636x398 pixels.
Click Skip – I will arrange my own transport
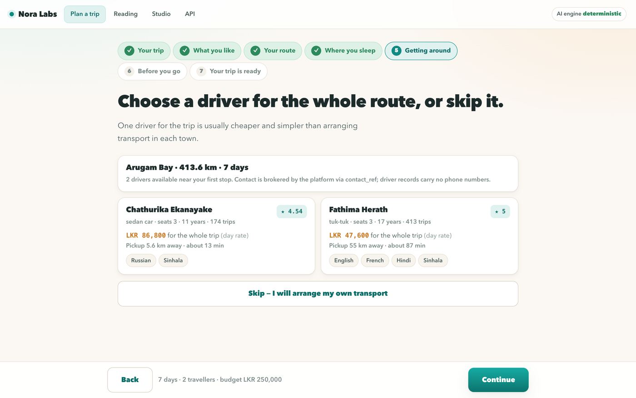click(x=318, y=293)
